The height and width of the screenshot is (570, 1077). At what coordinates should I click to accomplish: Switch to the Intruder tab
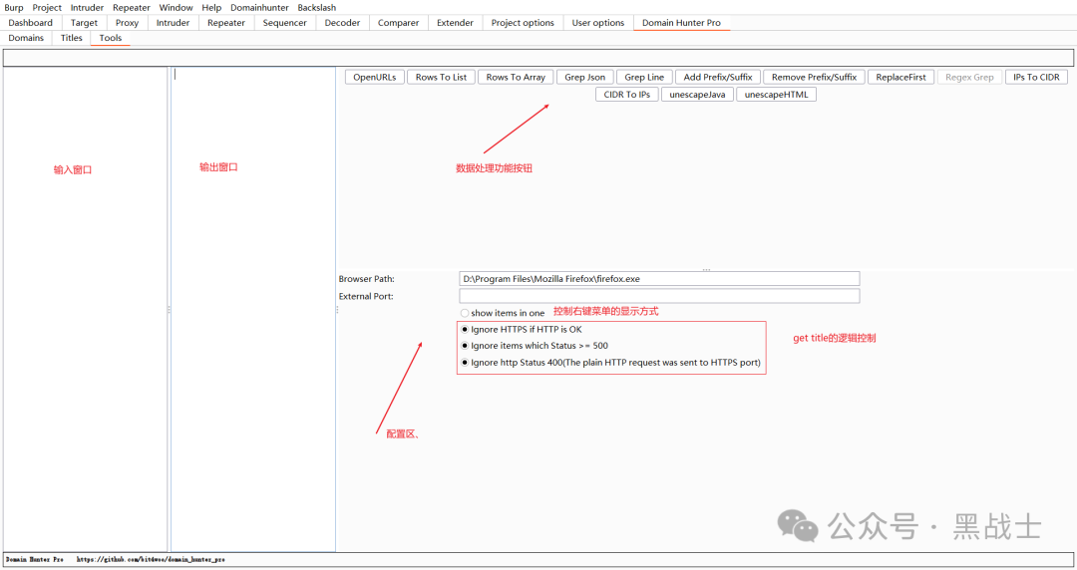coord(173,23)
